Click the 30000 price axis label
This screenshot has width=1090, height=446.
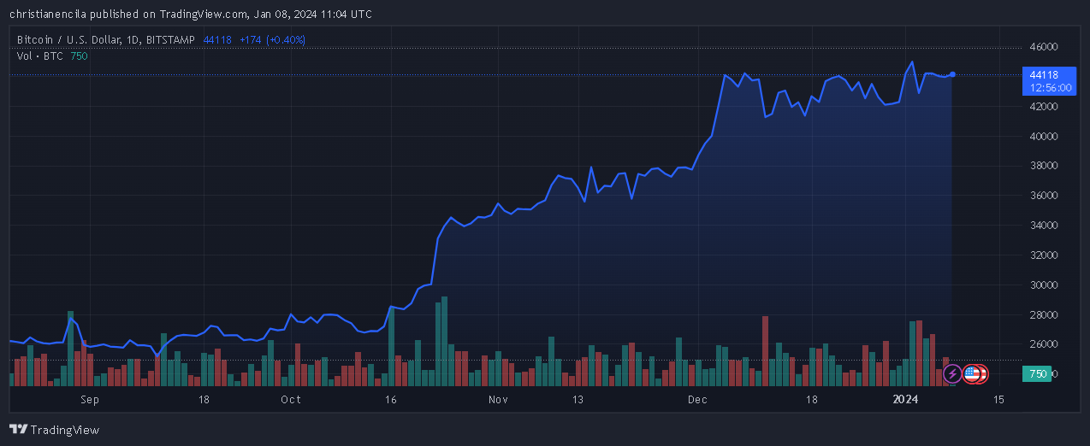pos(1043,285)
